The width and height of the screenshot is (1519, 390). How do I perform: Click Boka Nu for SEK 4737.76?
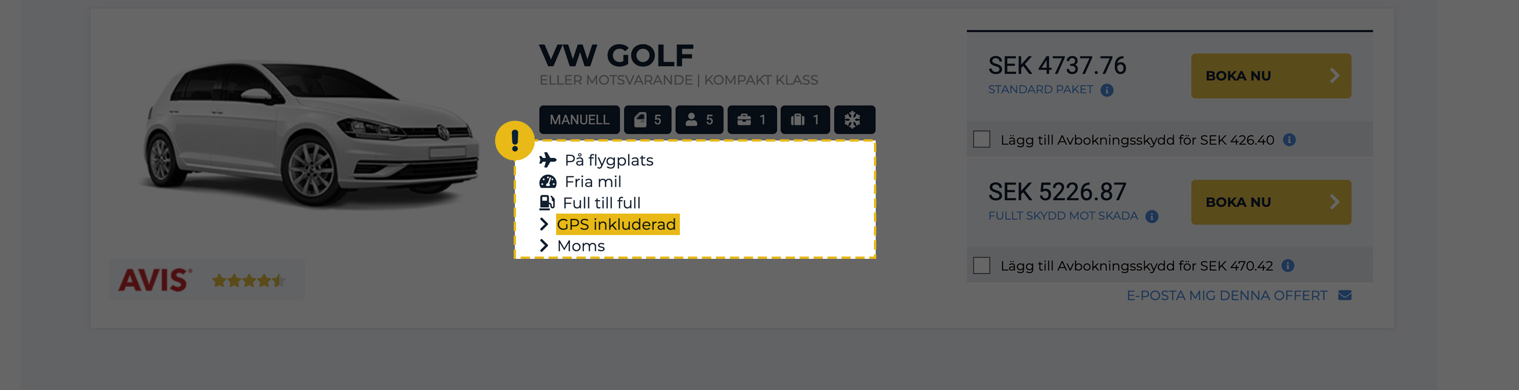click(1270, 76)
